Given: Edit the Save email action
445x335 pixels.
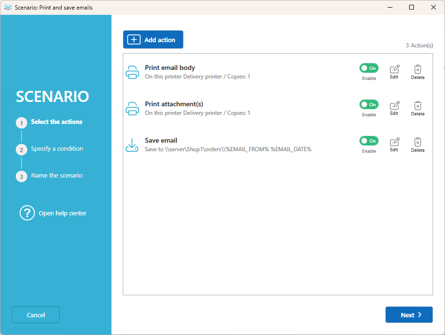Looking at the screenshot, I should 394,145.
